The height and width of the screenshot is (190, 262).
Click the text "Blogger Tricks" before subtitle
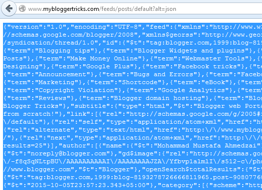[x=31, y=106]
